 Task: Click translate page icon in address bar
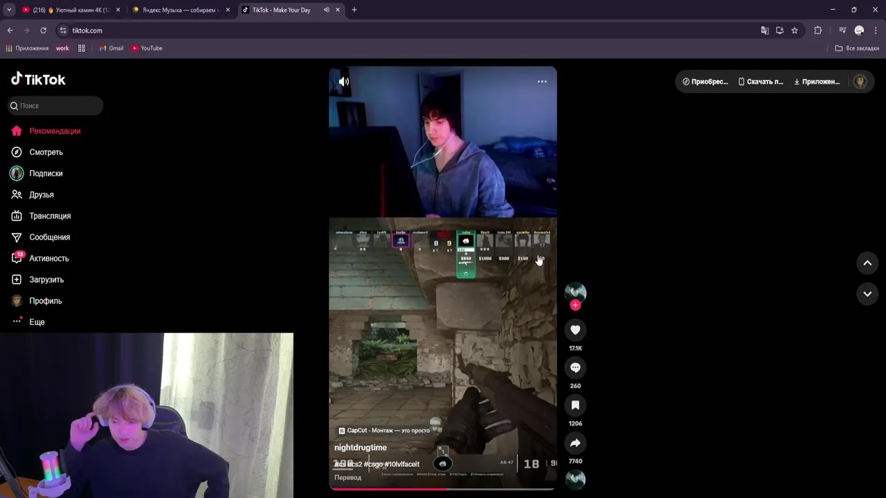[x=765, y=30]
